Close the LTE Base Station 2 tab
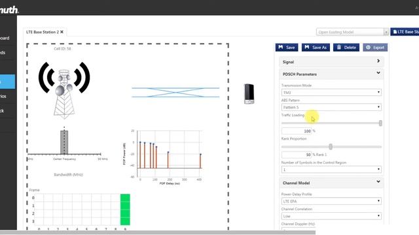 pos(62,32)
